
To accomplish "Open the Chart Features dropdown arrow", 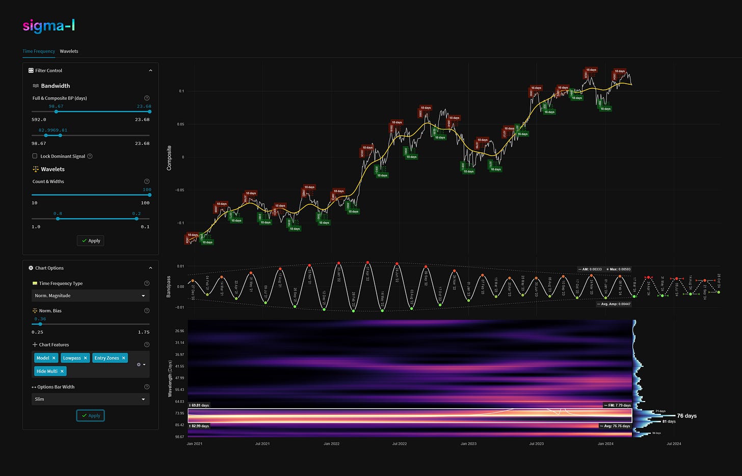I will pos(144,364).
